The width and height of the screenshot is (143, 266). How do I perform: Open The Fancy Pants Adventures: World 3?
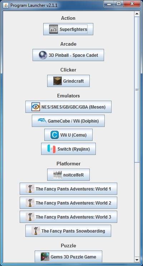(x=69, y=217)
